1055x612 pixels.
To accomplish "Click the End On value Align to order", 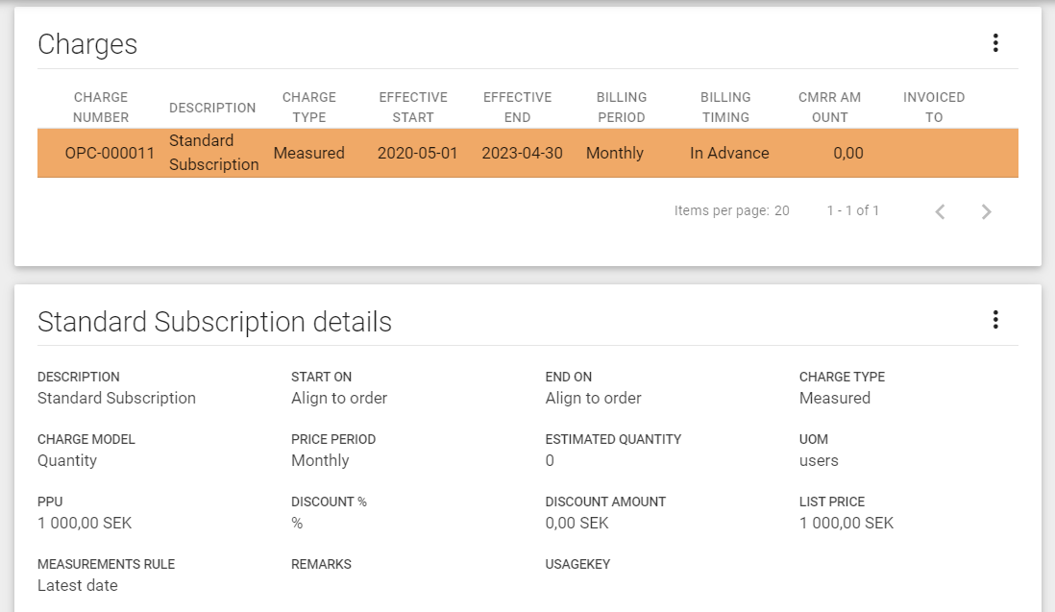I will click(x=594, y=398).
